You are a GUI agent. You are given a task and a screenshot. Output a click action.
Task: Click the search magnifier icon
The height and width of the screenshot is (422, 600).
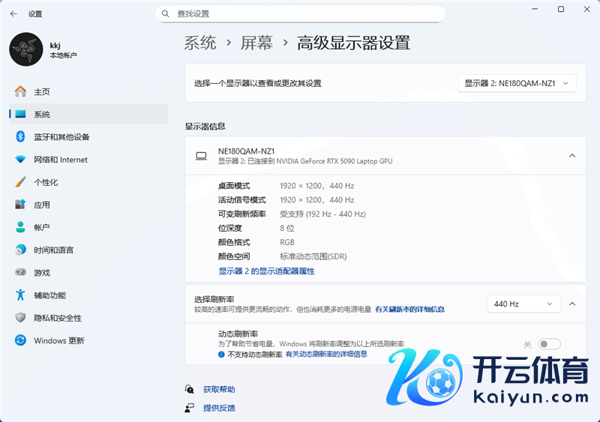(165, 13)
